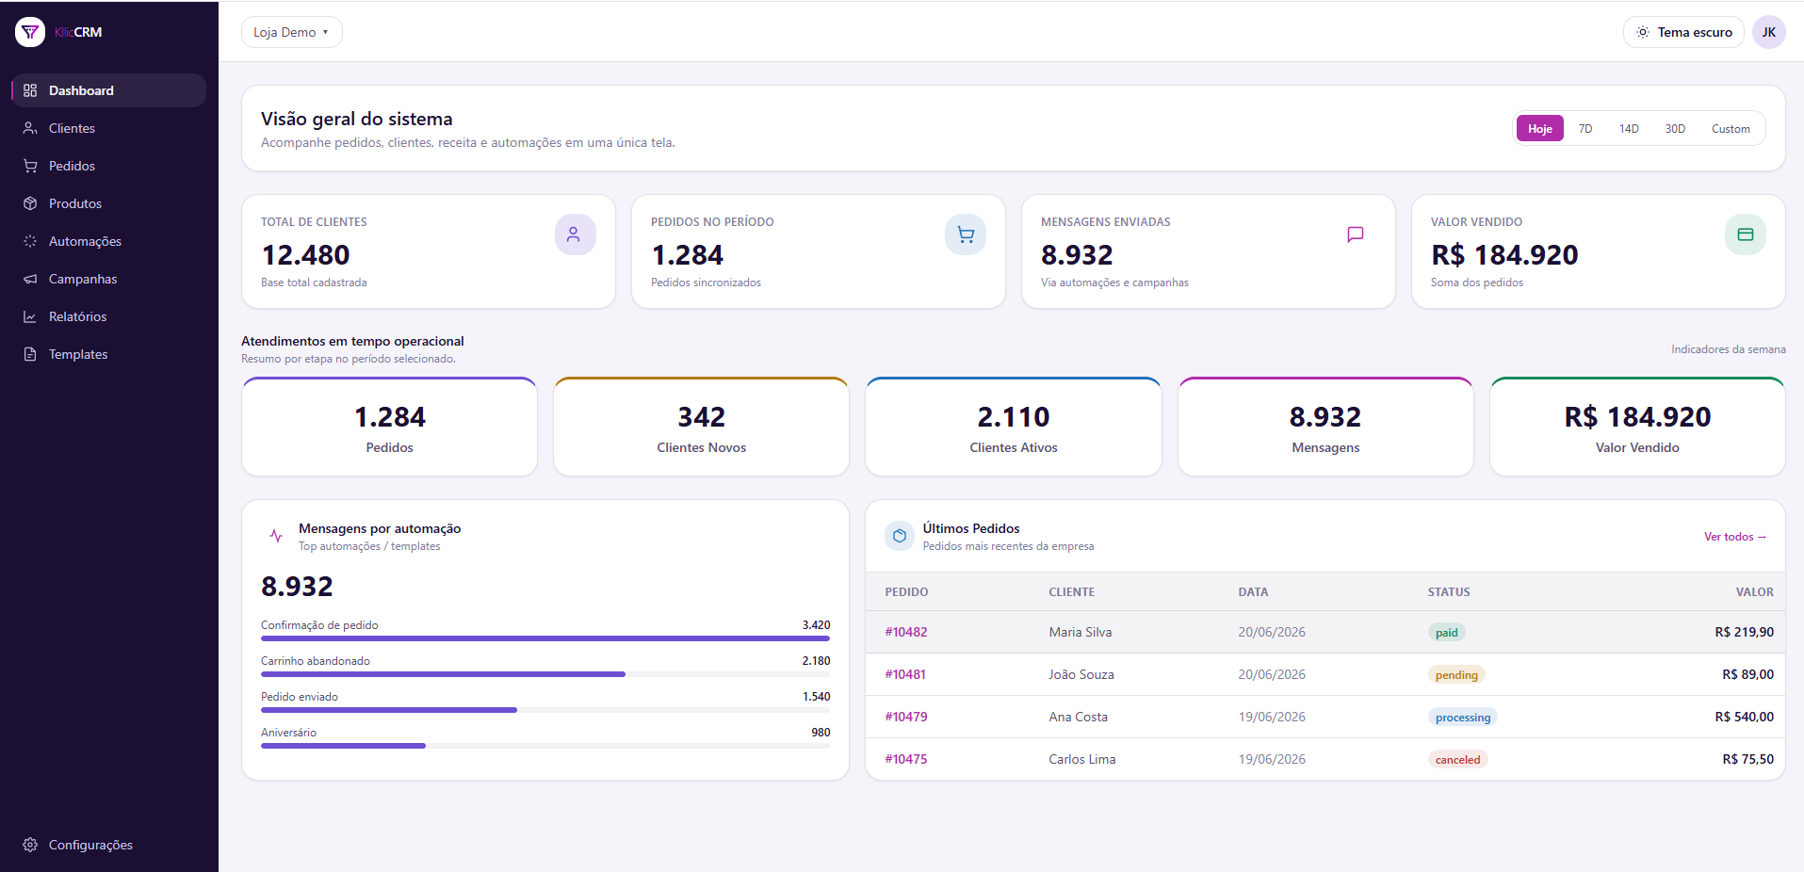Click the Pedido enviado progress bar
This screenshot has height=872, width=1804.
coord(545,710)
